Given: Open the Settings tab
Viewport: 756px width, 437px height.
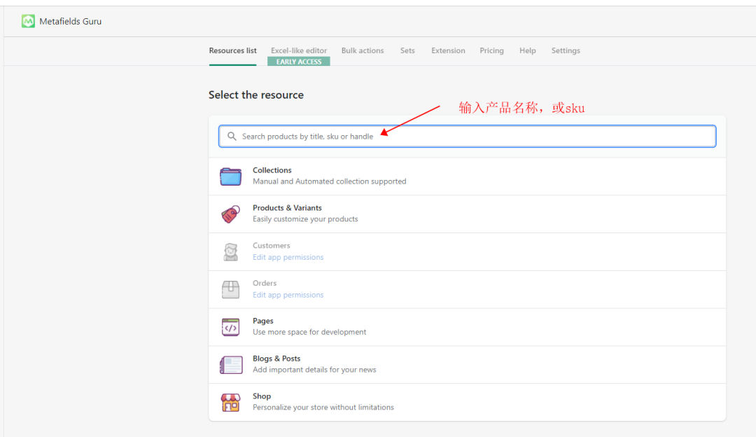Looking at the screenshot, I should [566, 50].
